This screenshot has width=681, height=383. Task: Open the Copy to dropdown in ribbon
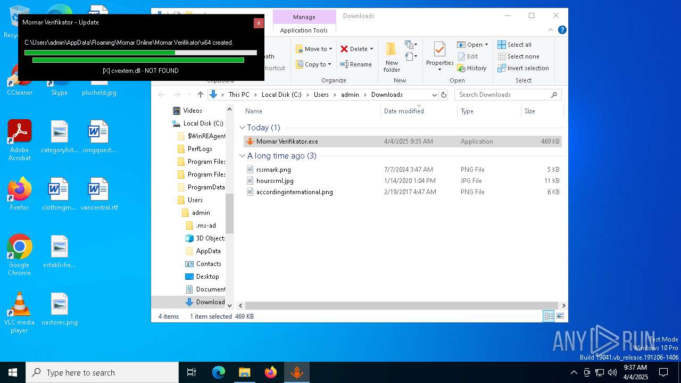[x=314, y=64]
